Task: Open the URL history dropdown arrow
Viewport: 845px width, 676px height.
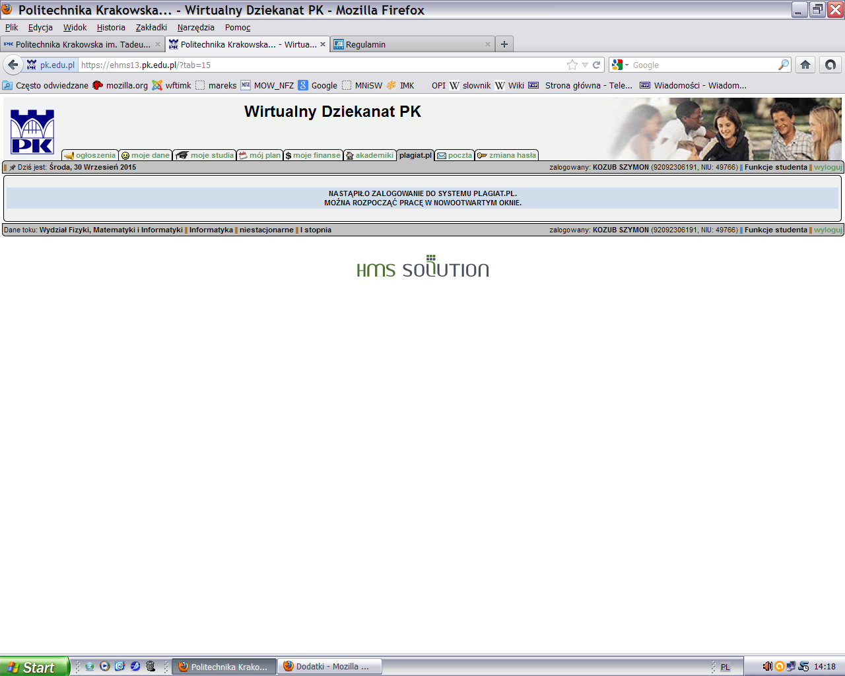Action: coord(585,65)
